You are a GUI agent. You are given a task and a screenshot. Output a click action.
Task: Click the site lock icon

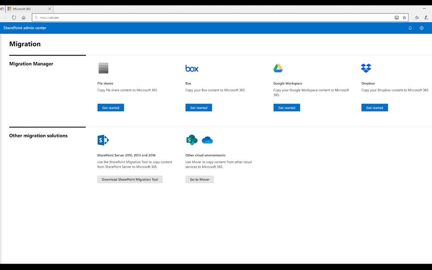[36, 18]
